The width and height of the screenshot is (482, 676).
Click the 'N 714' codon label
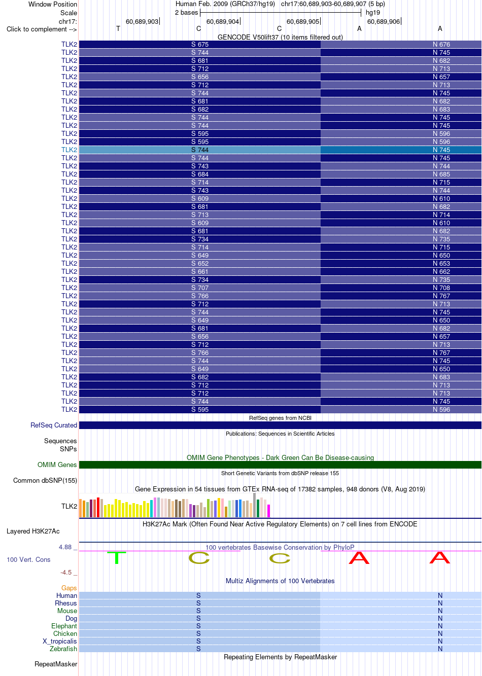441,215
